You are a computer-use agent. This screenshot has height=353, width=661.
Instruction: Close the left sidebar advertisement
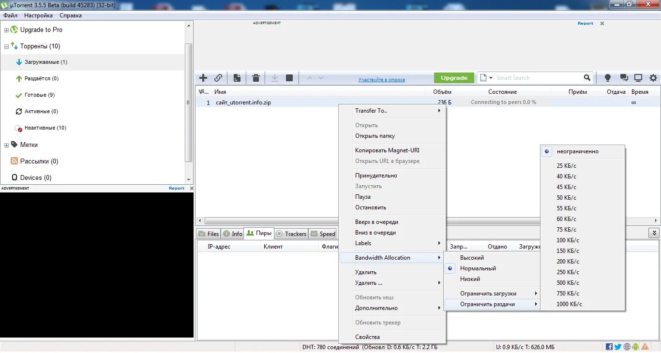coord(192,188)
